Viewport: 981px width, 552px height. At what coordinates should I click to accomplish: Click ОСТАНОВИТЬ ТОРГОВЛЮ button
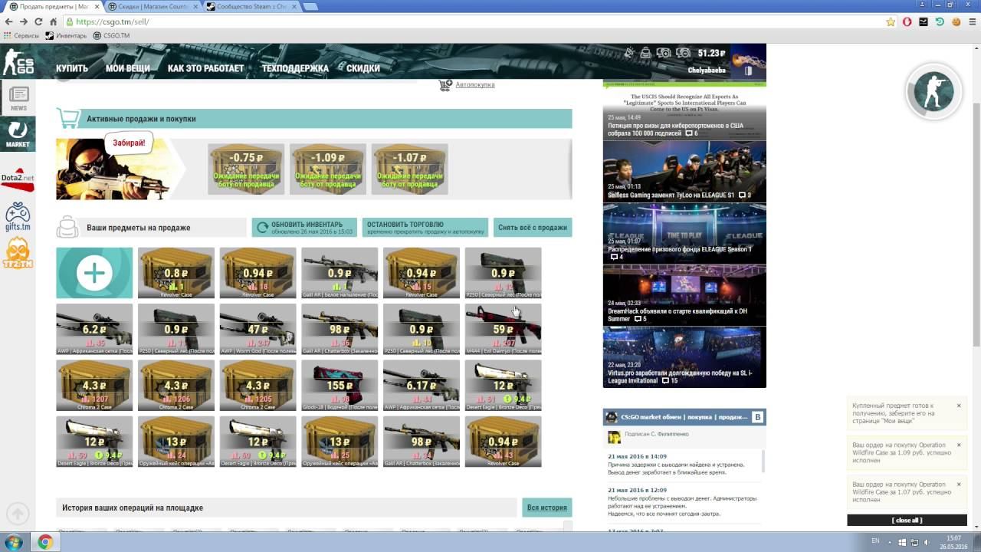(425, 228)
